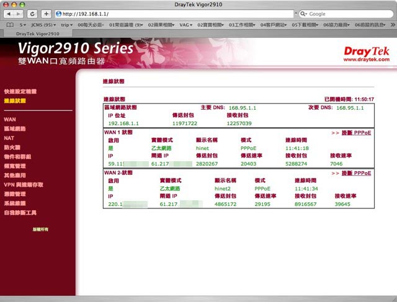Open the 系統維護 sidebar menu

[15, 203]
